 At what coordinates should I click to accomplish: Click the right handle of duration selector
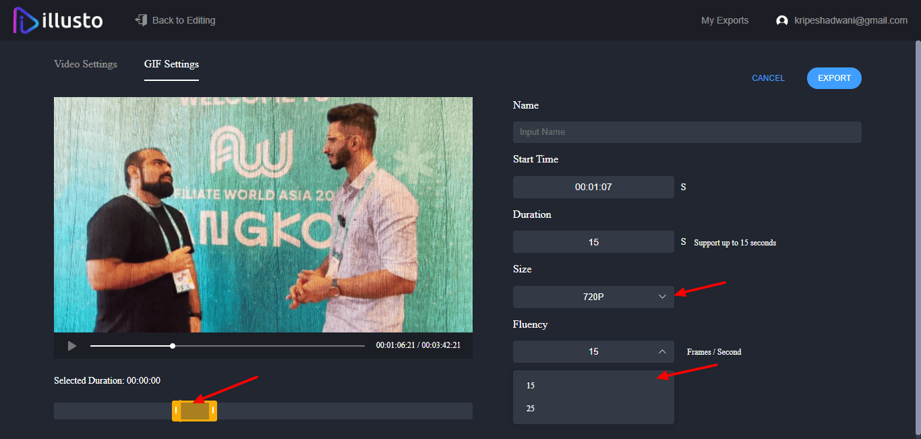213,411
